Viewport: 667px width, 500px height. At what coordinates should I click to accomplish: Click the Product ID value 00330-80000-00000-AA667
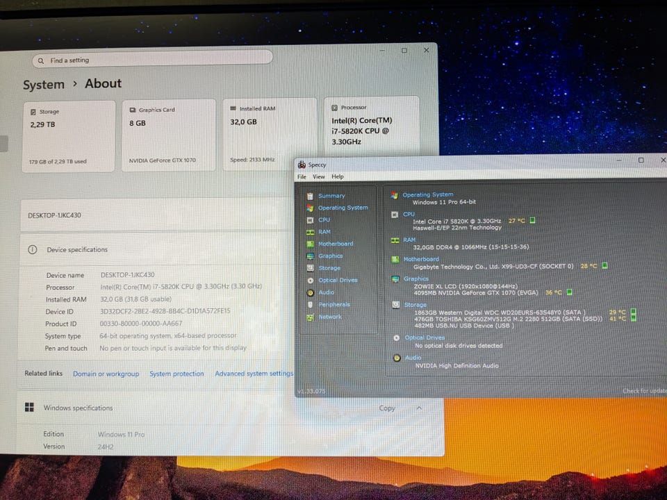[141, 324]
